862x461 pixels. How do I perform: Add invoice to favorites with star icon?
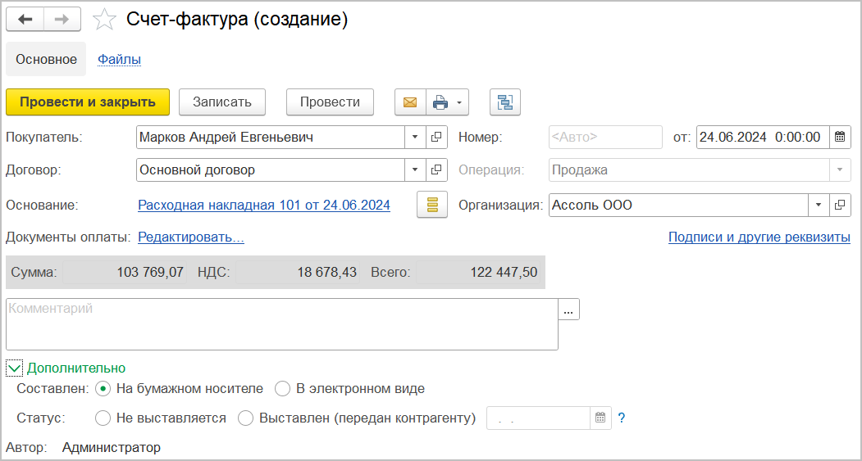click(105, 20)
